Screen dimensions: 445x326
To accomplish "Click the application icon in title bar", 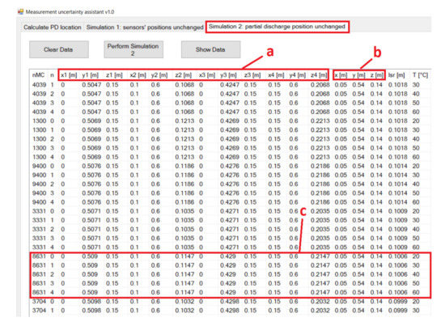I will point(20,11).
